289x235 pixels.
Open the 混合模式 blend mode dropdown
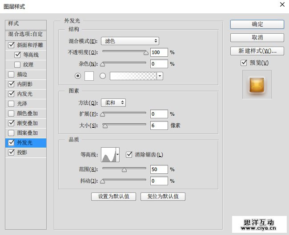[x=130, y=41]
